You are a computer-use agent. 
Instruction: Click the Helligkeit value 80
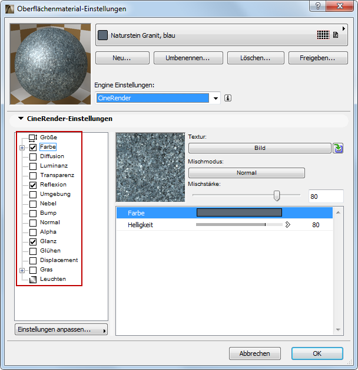[x=316, y=225]
